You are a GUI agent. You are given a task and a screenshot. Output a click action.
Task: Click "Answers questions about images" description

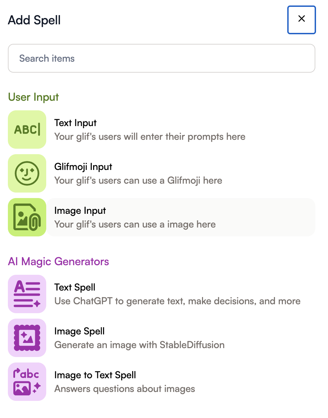(x=125, y=389)
